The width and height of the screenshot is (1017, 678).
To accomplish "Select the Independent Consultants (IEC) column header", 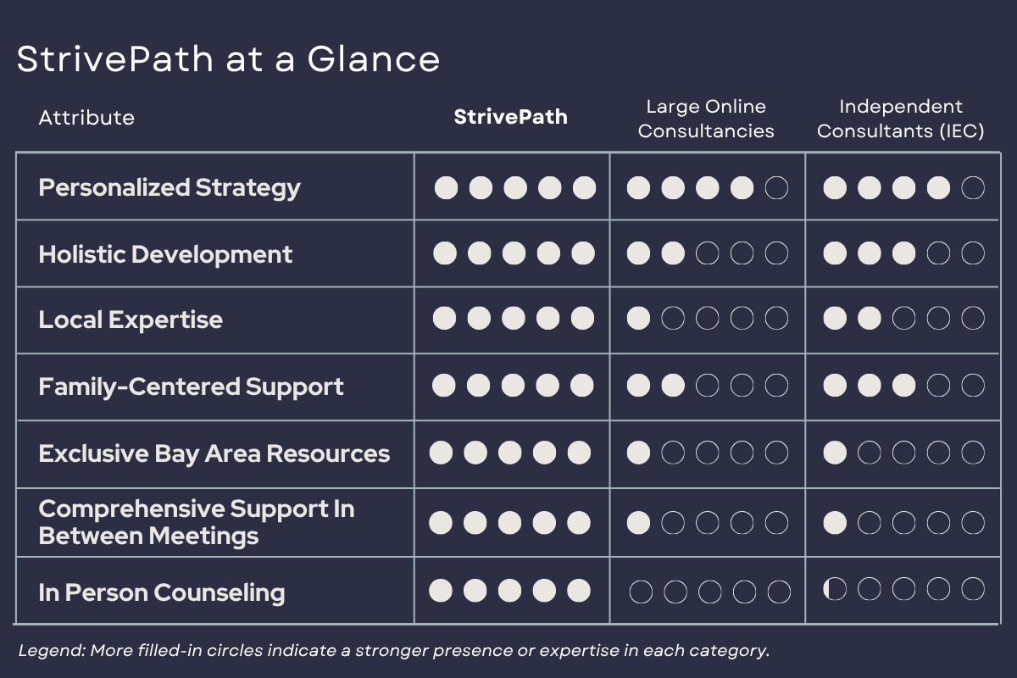I will coord(901,119).
